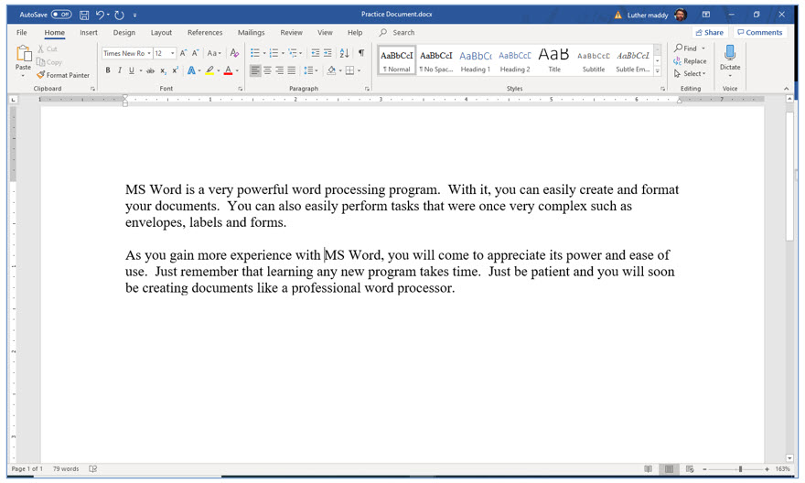Click the Bullets list icon
Viewport: 805px width, 483px height.
click(254, 53)
